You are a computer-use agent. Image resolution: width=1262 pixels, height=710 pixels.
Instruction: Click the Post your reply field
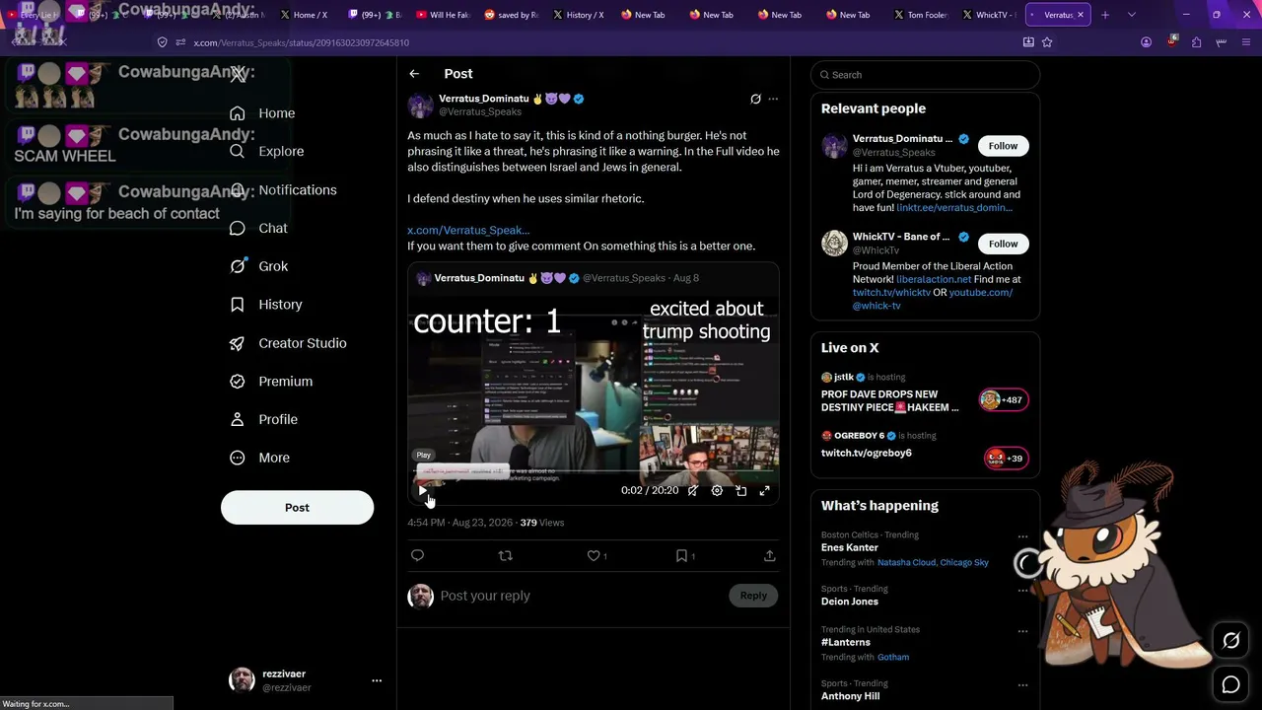582,596
